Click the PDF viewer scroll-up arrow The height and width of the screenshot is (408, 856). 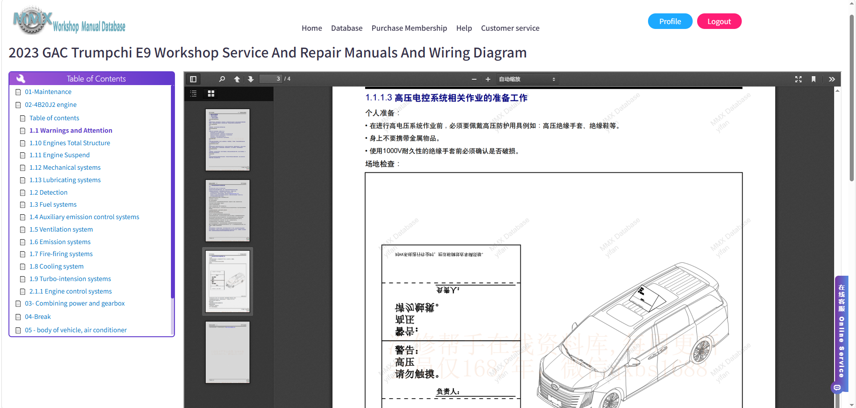(838, 91)
